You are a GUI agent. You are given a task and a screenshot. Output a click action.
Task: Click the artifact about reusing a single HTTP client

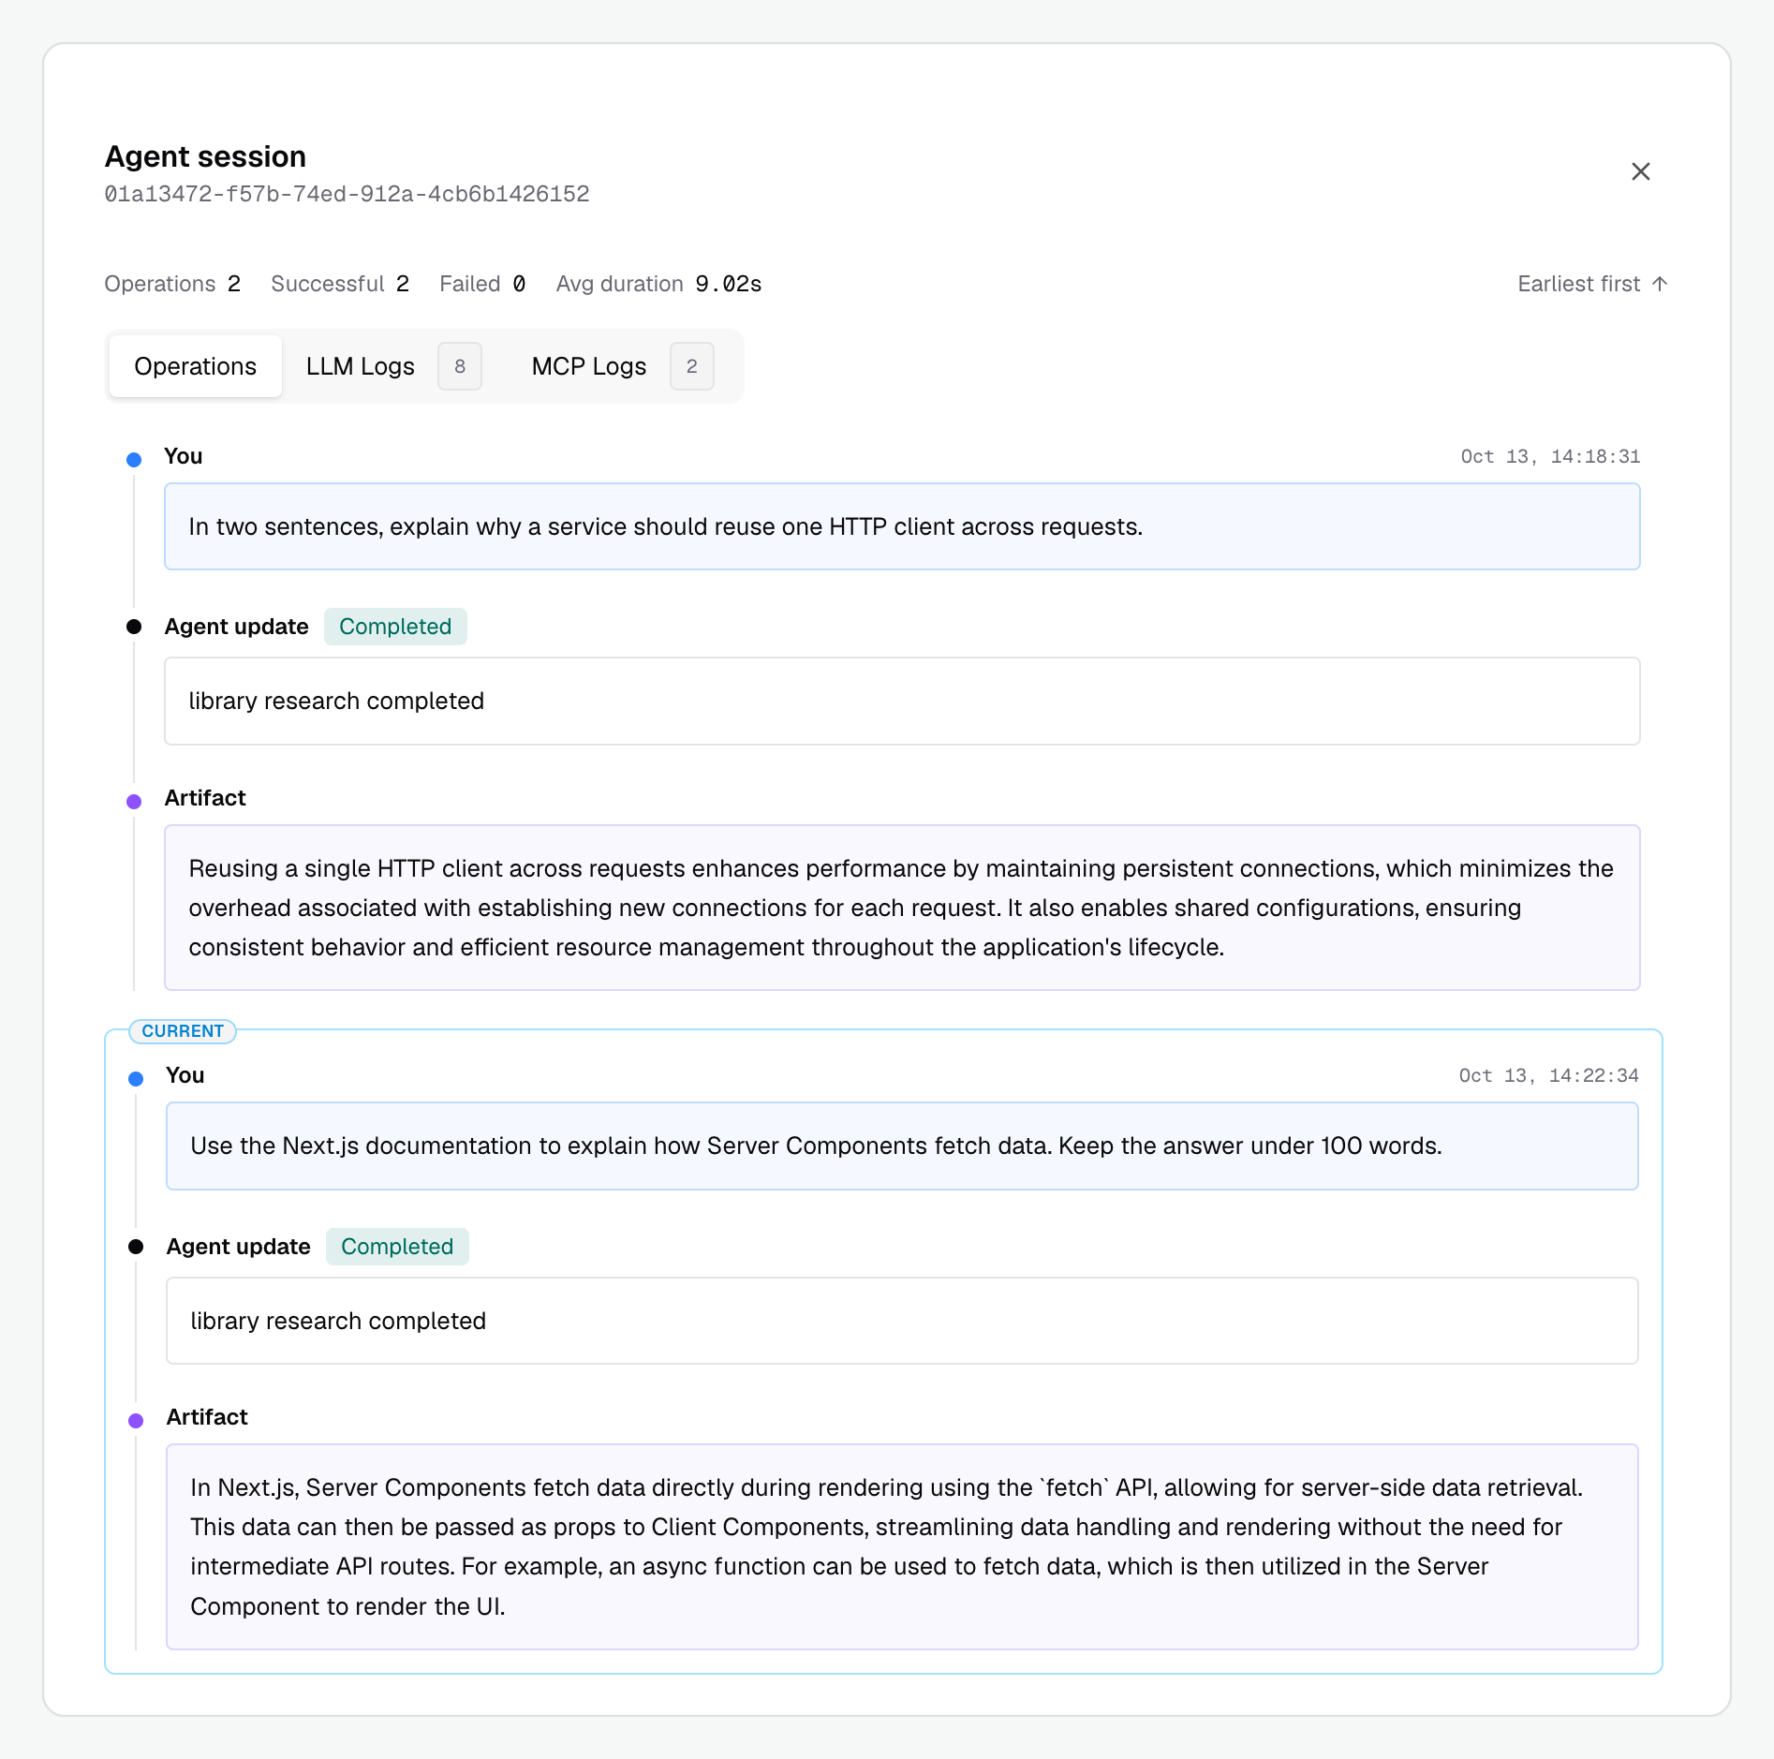pos(902,908)
